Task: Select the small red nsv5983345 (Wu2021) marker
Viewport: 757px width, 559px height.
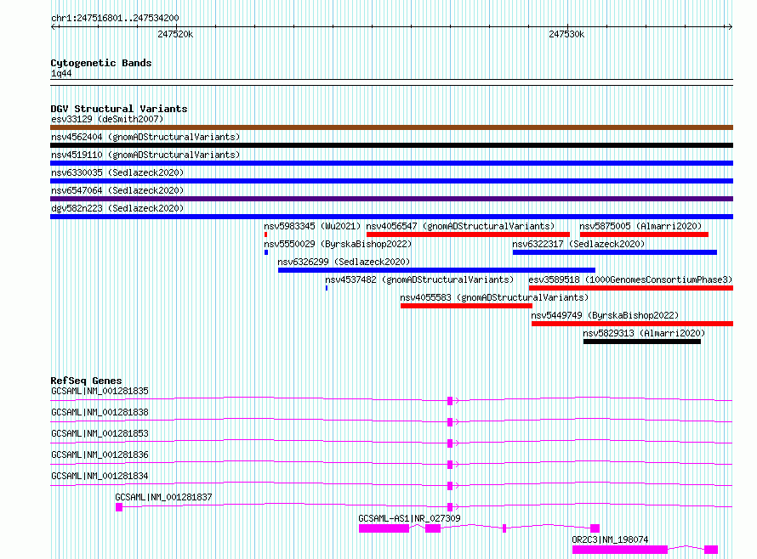Action: coord(265,234)
